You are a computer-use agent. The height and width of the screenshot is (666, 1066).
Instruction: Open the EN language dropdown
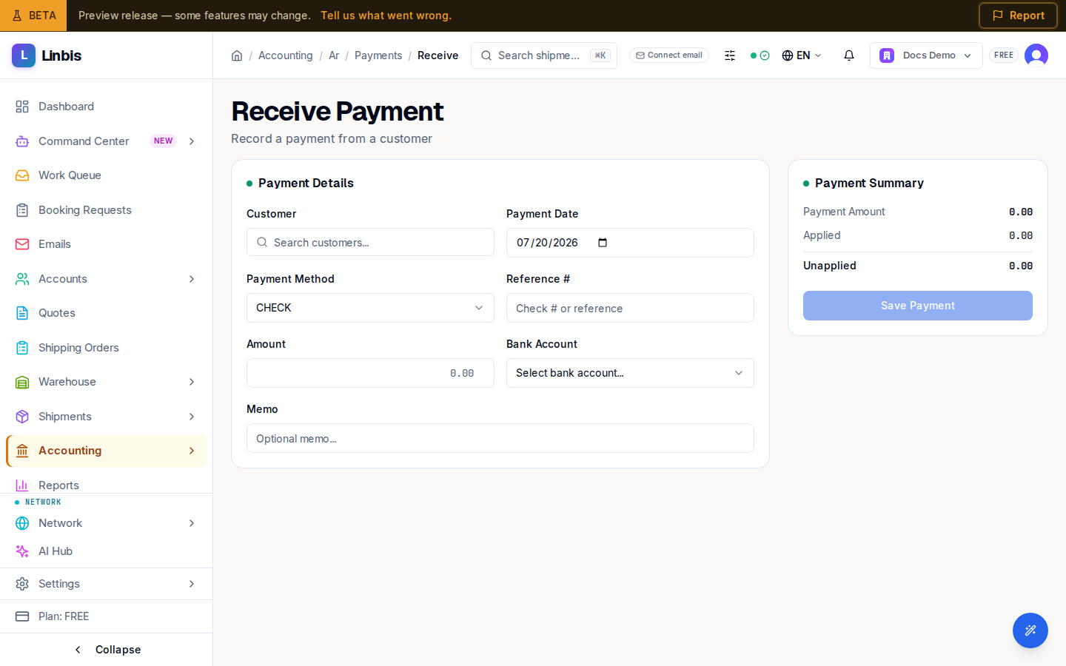tap(802, 55)
